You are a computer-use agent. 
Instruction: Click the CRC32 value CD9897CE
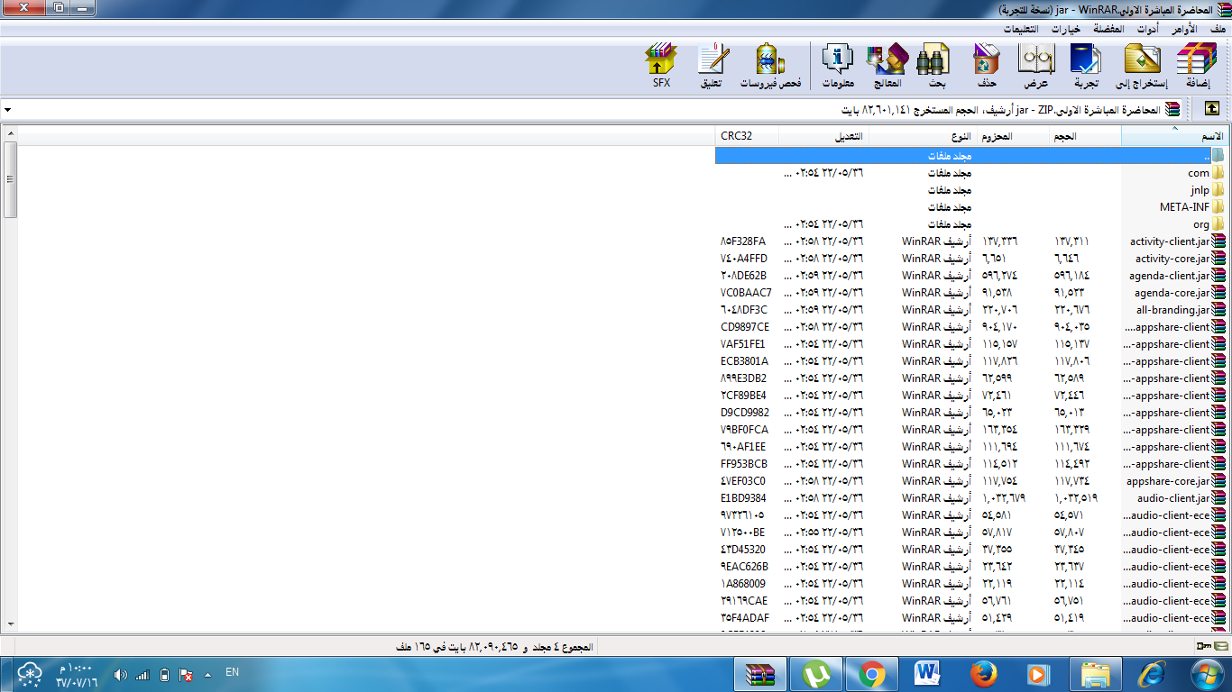(x=745, y=327)
